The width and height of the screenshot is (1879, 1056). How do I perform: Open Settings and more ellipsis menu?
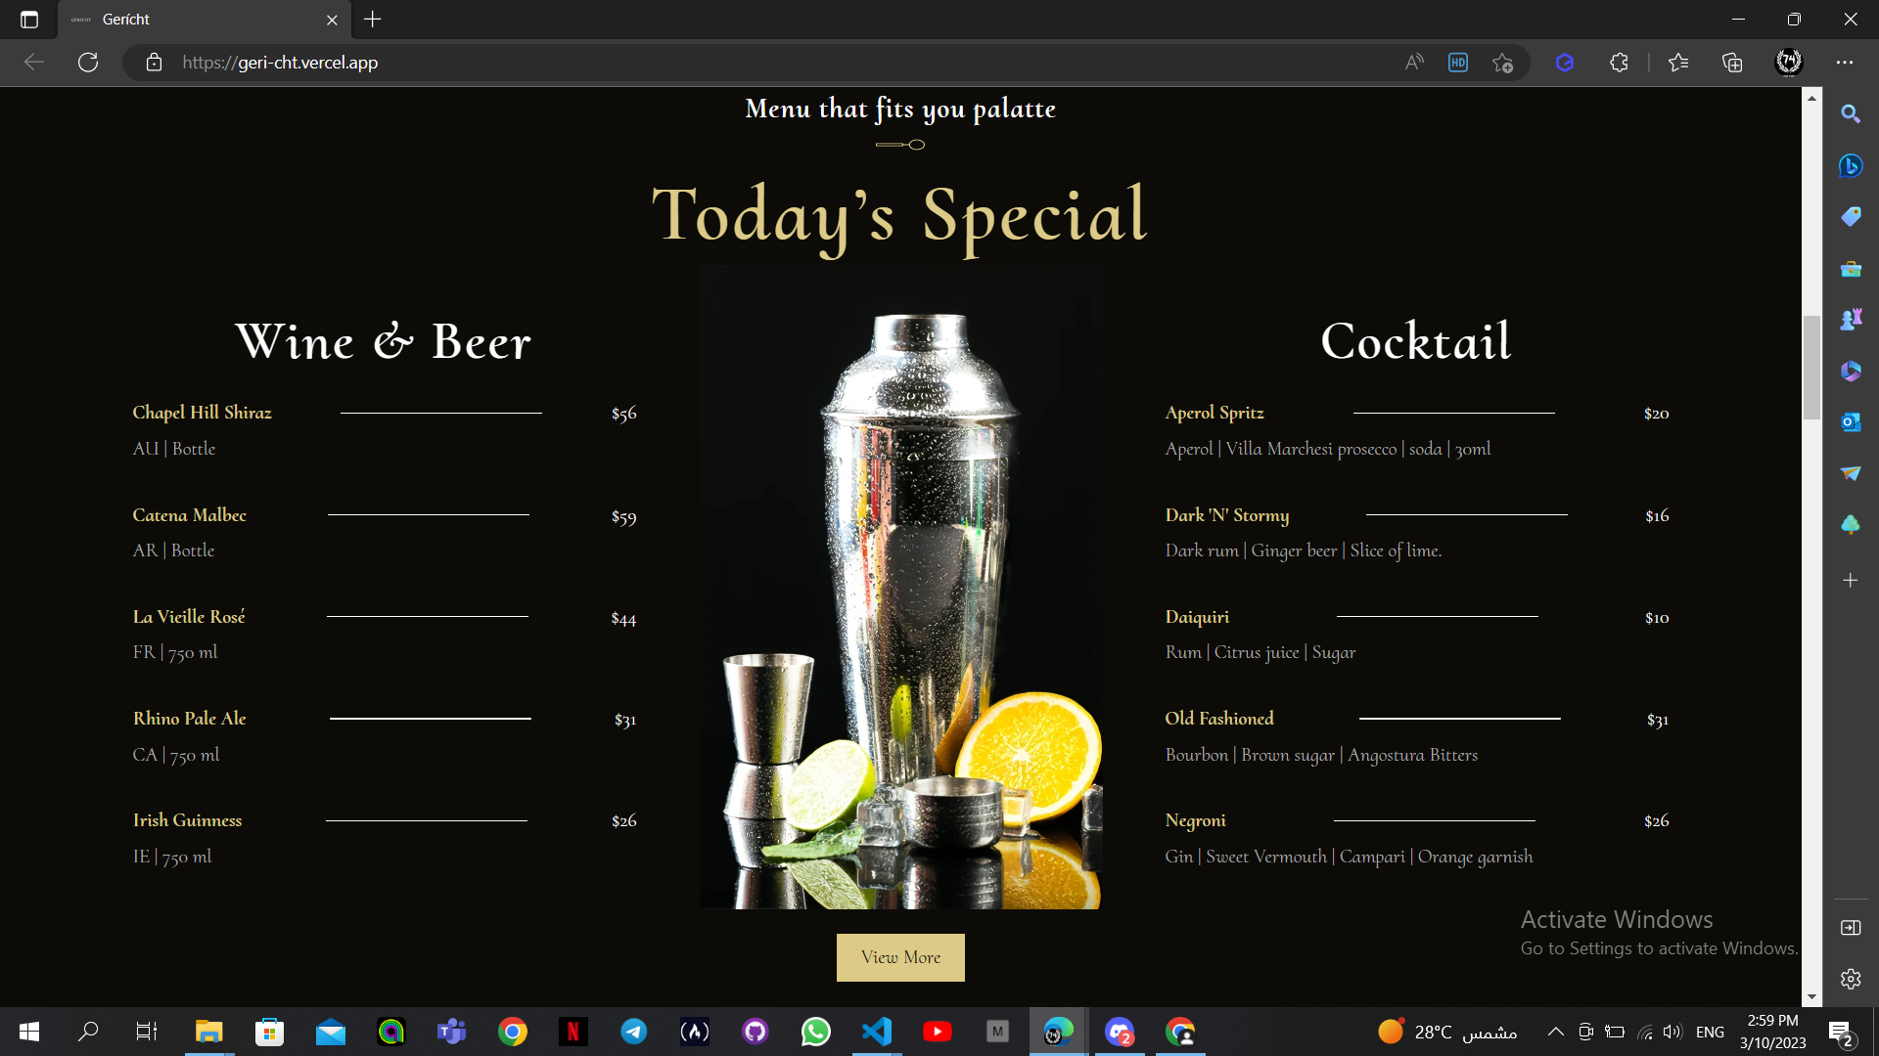click(1845, 63)
